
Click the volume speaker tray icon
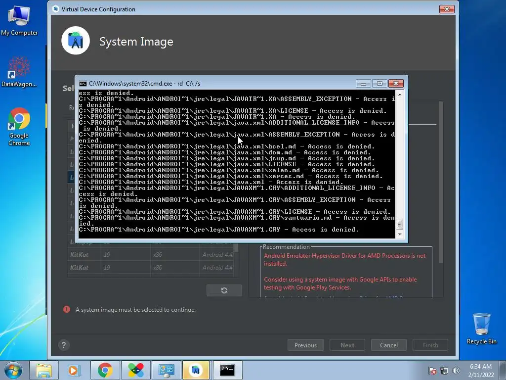[456, 371]
